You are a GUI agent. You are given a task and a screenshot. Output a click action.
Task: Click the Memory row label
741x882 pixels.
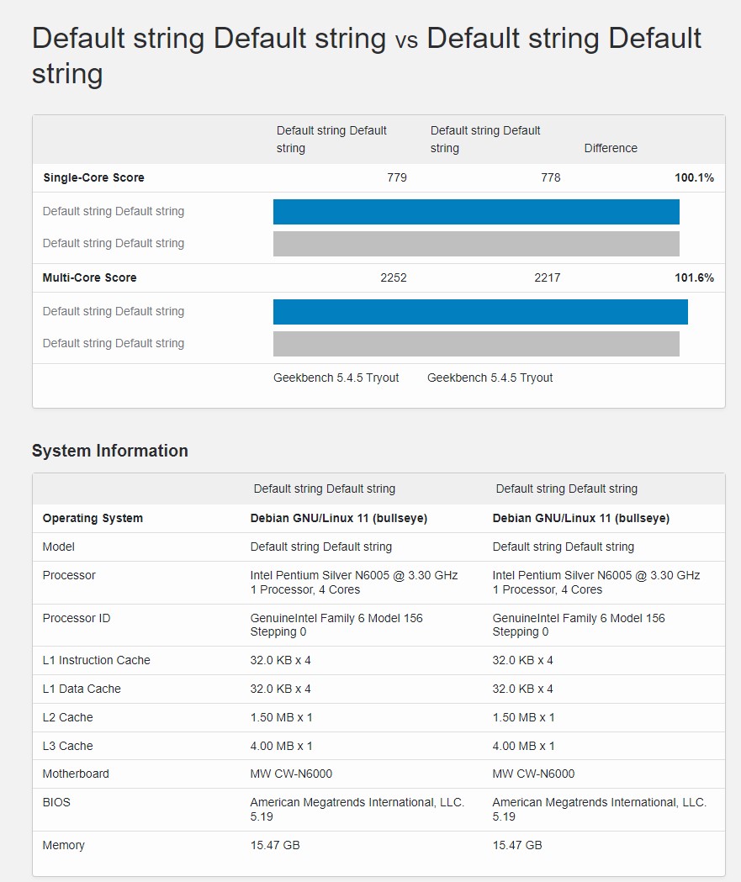coord(64,845)
